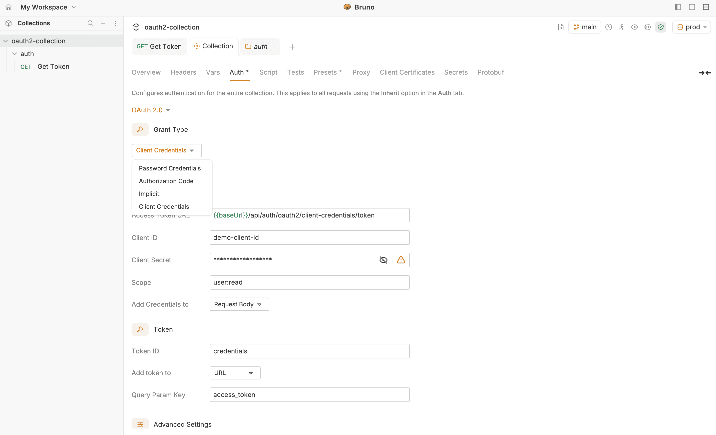Click the OAuth 2.0 auth mode selector
The width and height of the screenshot is (716, 435).
pyautogui.click(x=151, y=110)
